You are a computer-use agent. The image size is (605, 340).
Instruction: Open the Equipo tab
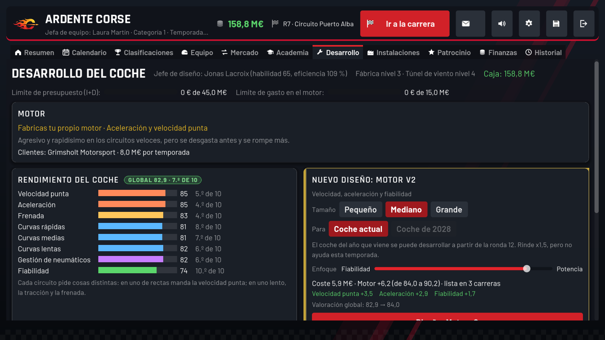pos(197,53)
